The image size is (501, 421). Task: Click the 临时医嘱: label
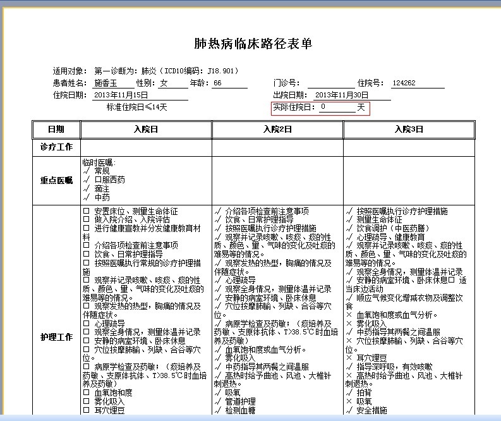(x=99, y=162)
